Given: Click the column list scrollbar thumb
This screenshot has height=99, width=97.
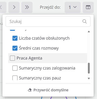Looking at the screenshot, I should [x=89, y=68].
